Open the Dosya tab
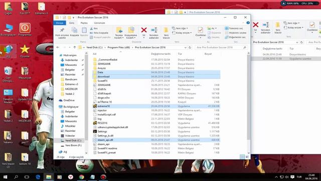The width and height of the screenshot is (321, 181). [x=60, y=23]
